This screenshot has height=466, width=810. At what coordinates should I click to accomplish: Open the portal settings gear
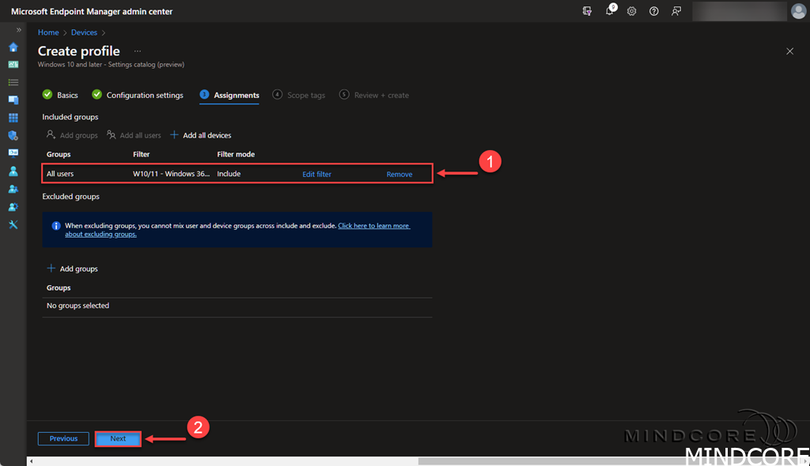[632, 11]
